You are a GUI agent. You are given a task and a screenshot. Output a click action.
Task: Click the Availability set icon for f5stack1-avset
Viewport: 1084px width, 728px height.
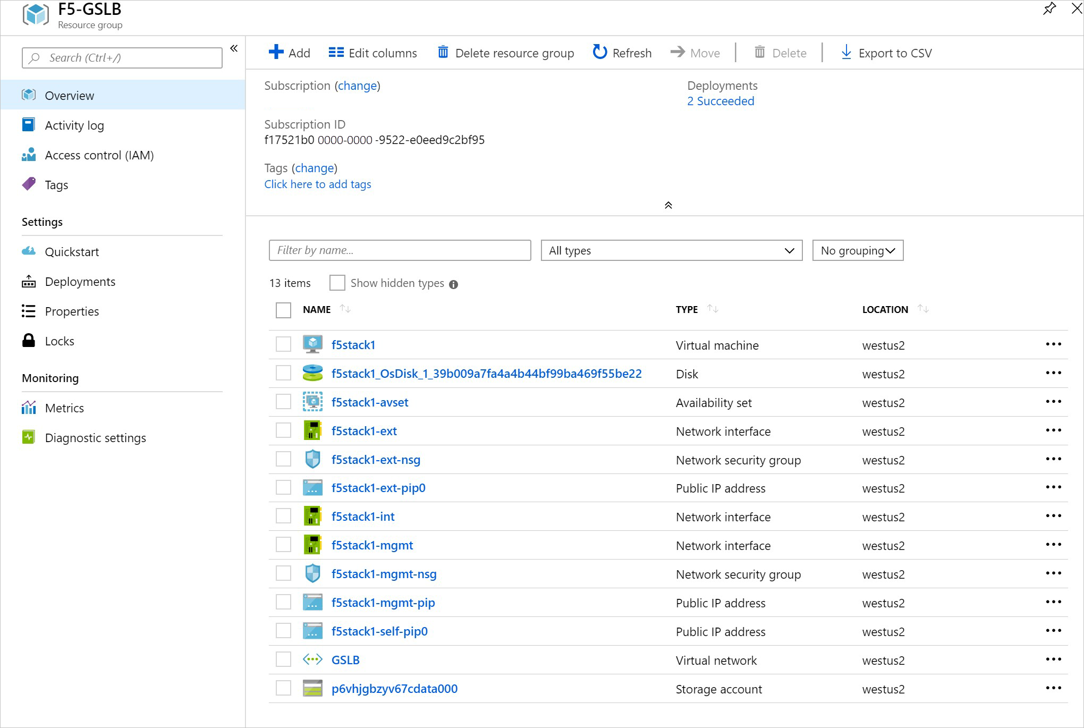[313, 401]
